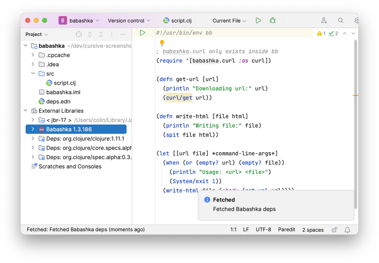Expand the .idea folder
The image size is (379, 263).
[33, 64]
